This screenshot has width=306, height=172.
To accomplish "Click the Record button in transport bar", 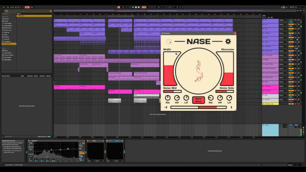I will point(139,7).
